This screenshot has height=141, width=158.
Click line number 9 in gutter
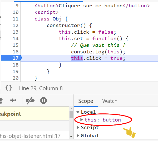tap(17, 6)
